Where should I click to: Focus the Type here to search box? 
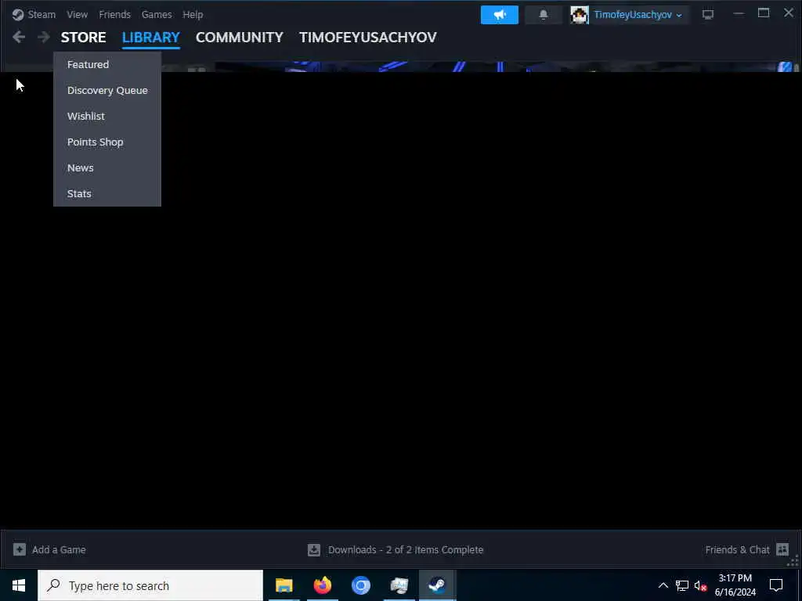pos(150,585)
